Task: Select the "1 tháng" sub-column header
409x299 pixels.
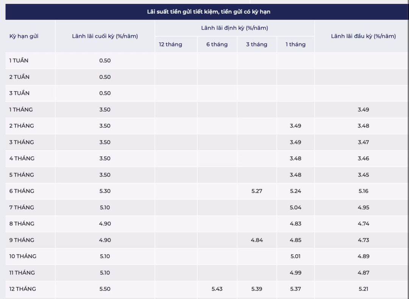Action: tap(295, 44)
